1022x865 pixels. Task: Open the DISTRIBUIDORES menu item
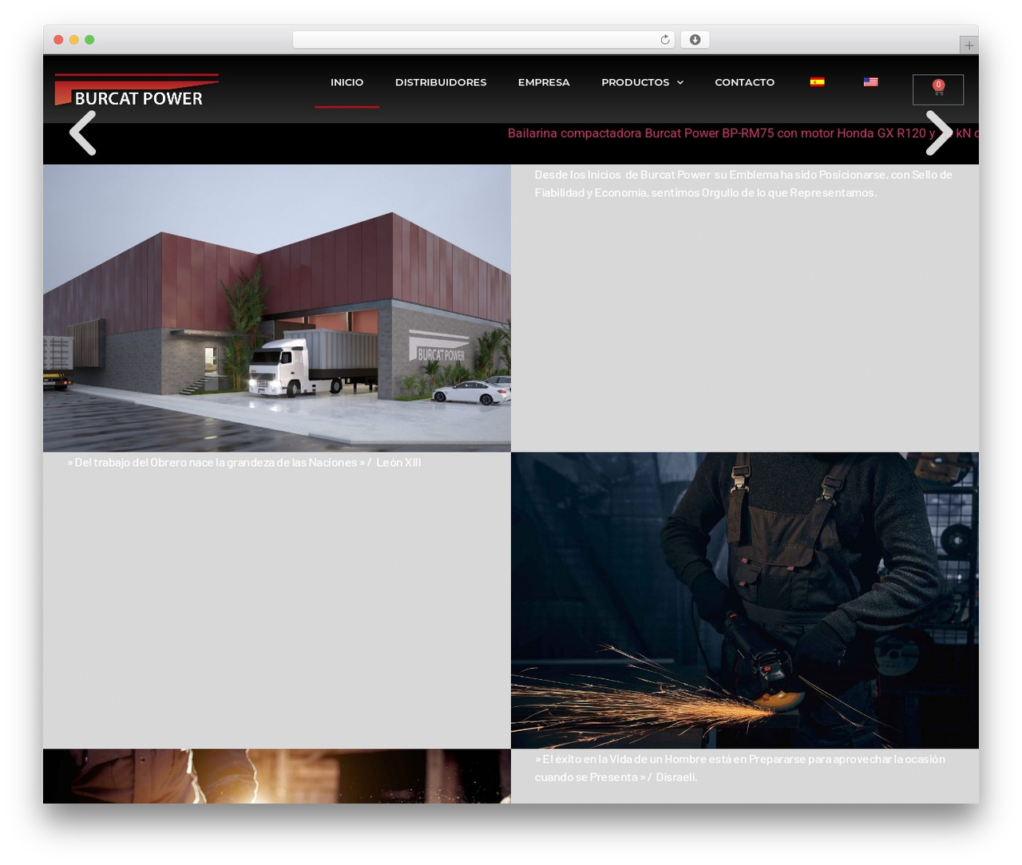point(441,82)
